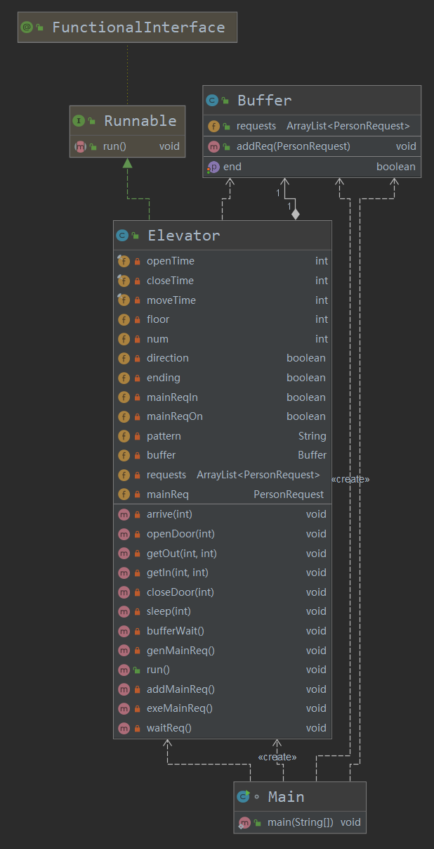The width and height of the screenshot is (434, 849).
Task: Click the green inheritance arrow under Runnable
Action: (127, 163)
